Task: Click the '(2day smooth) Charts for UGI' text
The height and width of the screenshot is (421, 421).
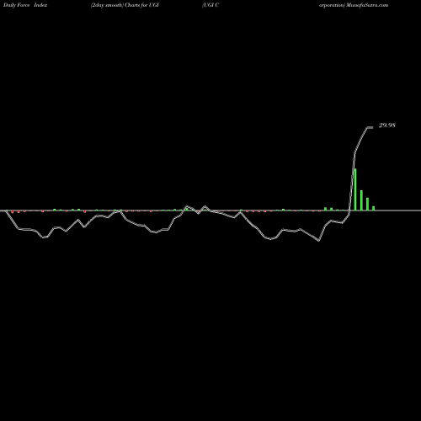Action: click(125, 5)
